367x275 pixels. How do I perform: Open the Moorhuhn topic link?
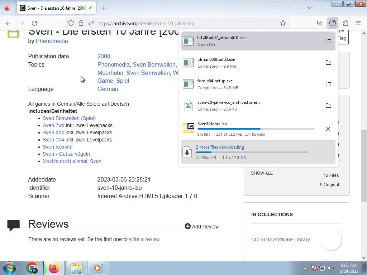[x=110, y=73]
